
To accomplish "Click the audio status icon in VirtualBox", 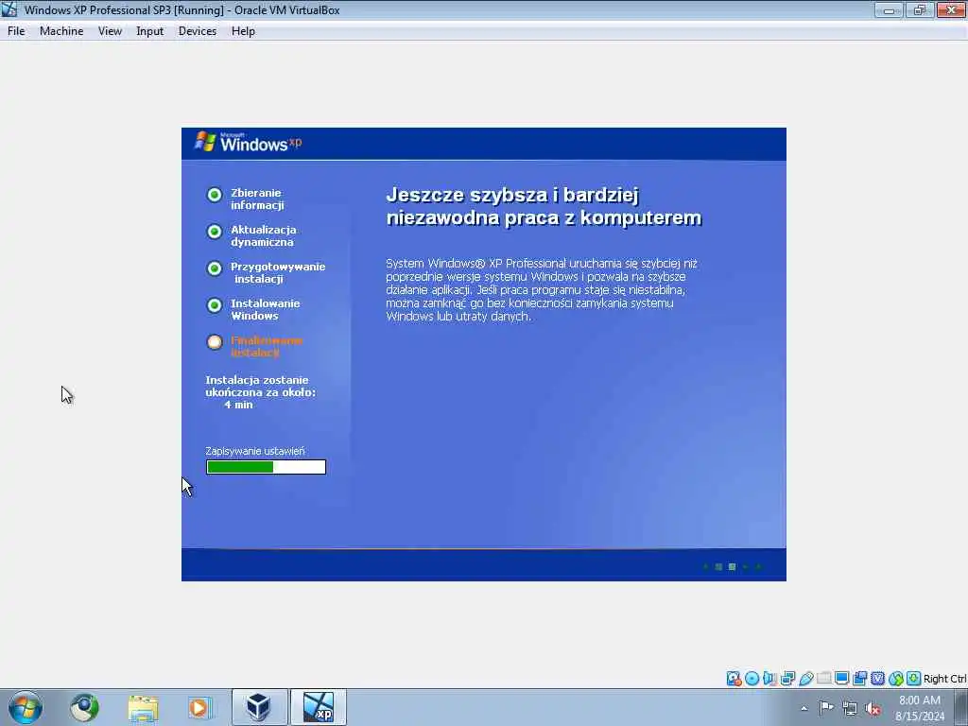I will pos(769,679).
